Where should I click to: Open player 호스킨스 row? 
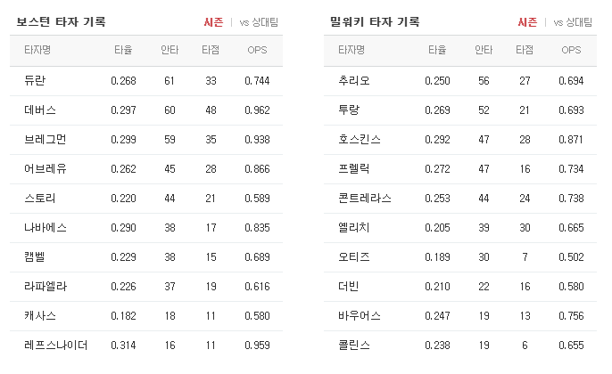[460, 140]
